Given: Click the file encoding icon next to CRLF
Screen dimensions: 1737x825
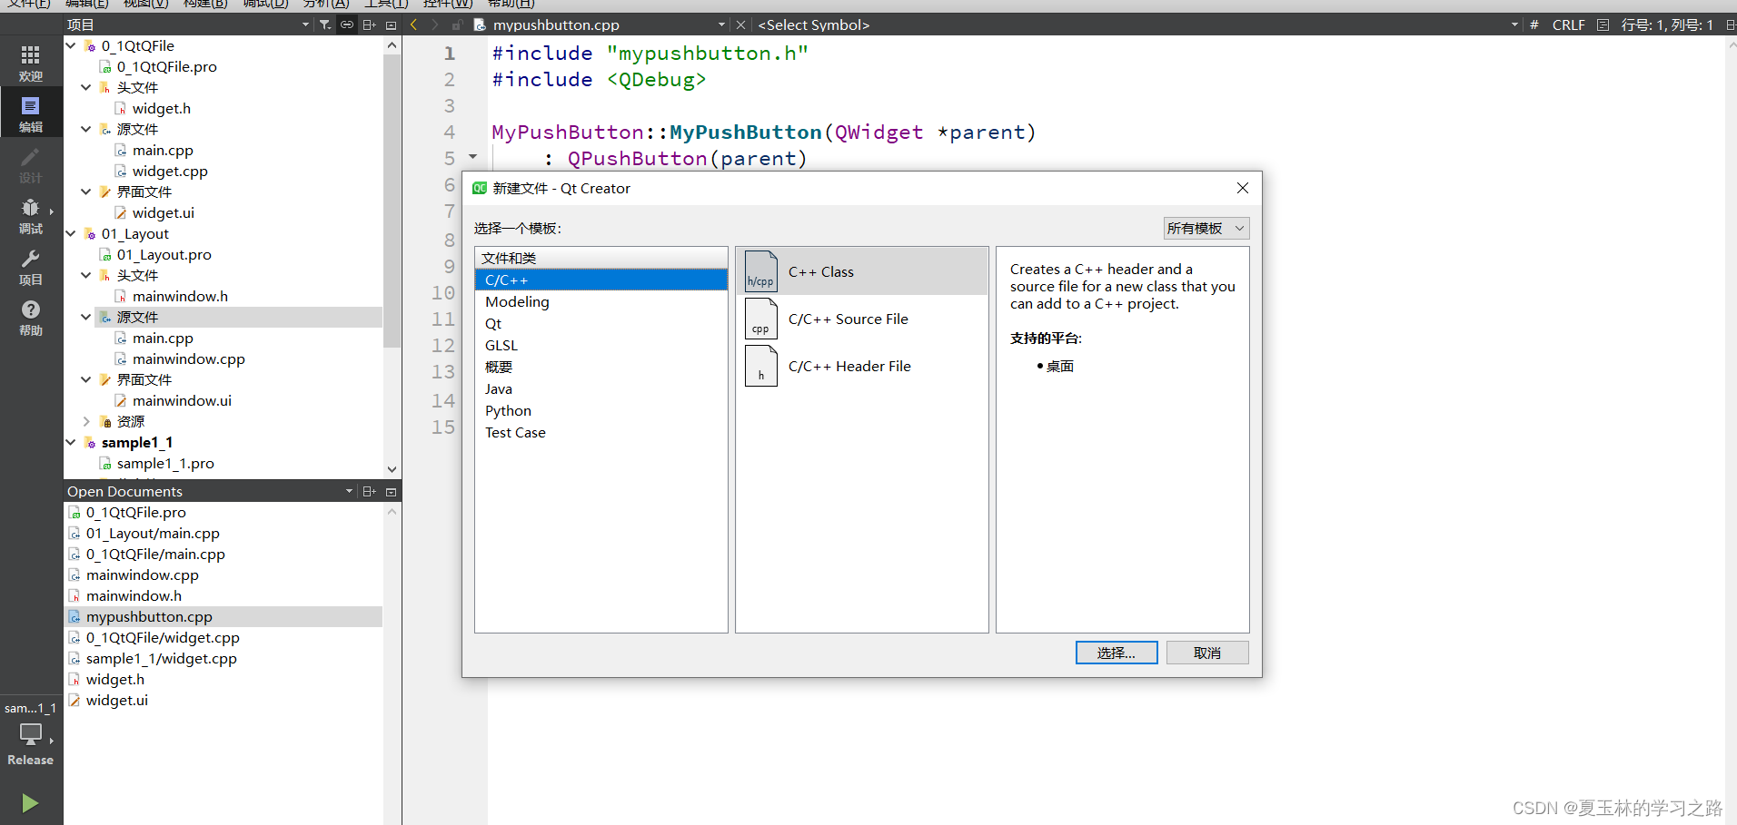Looking at the screenshot, I should [1603, 25].
